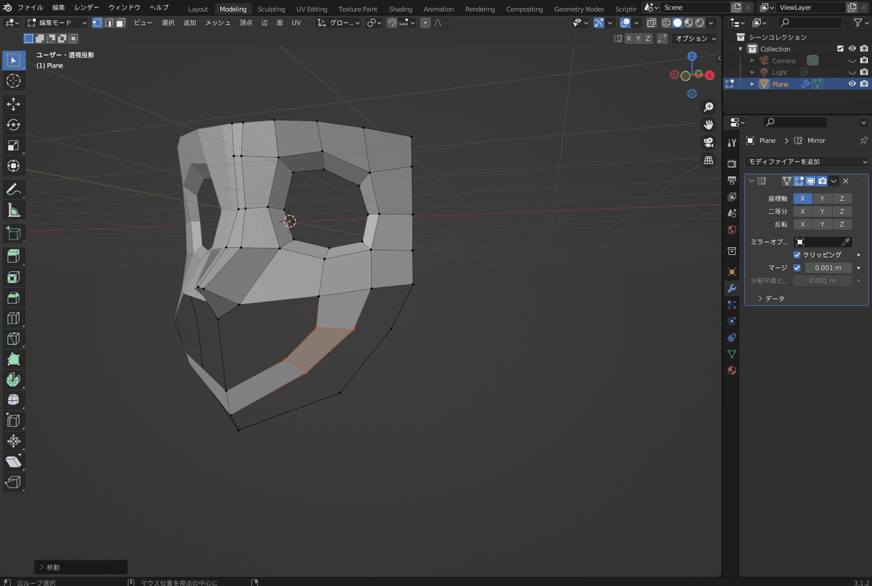Switch to the Shading workspace tab
This screenshot has height=586, width=872.
pyautogui.click(x=400, y=9)
